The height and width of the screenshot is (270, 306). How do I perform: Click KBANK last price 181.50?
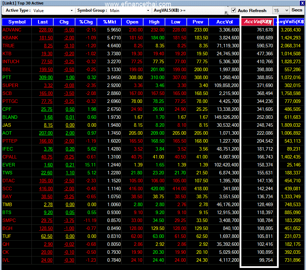pyautogui.click(x=46, y=38)
